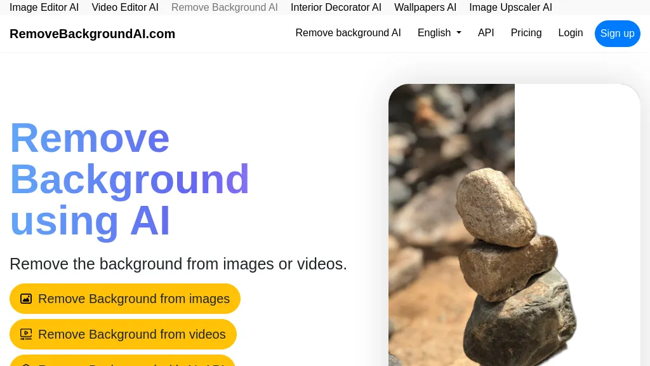Click the image icon on the images button
Viewport: 650px width, 366px height.
[x=26, y=299]
